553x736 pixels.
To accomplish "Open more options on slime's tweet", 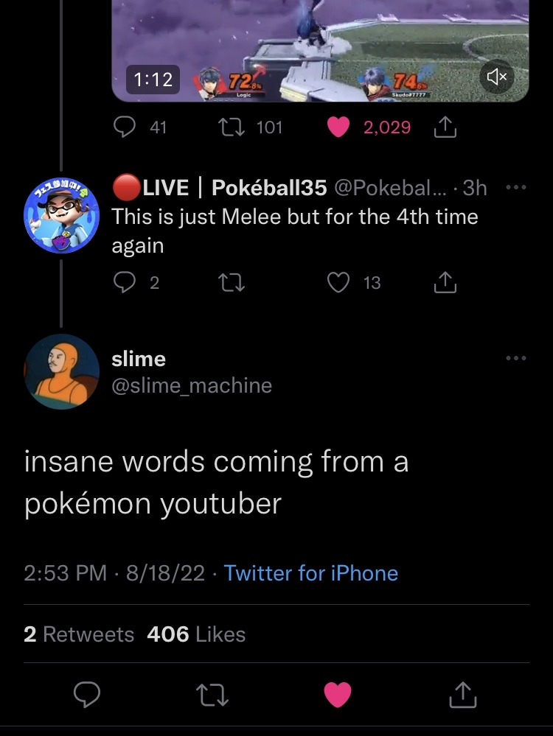I will coord(516,358).
